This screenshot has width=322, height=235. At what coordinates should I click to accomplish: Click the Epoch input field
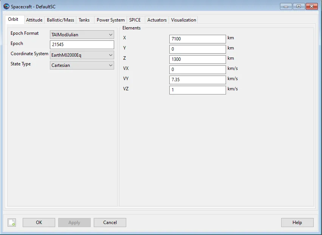(x=82, y=45)
